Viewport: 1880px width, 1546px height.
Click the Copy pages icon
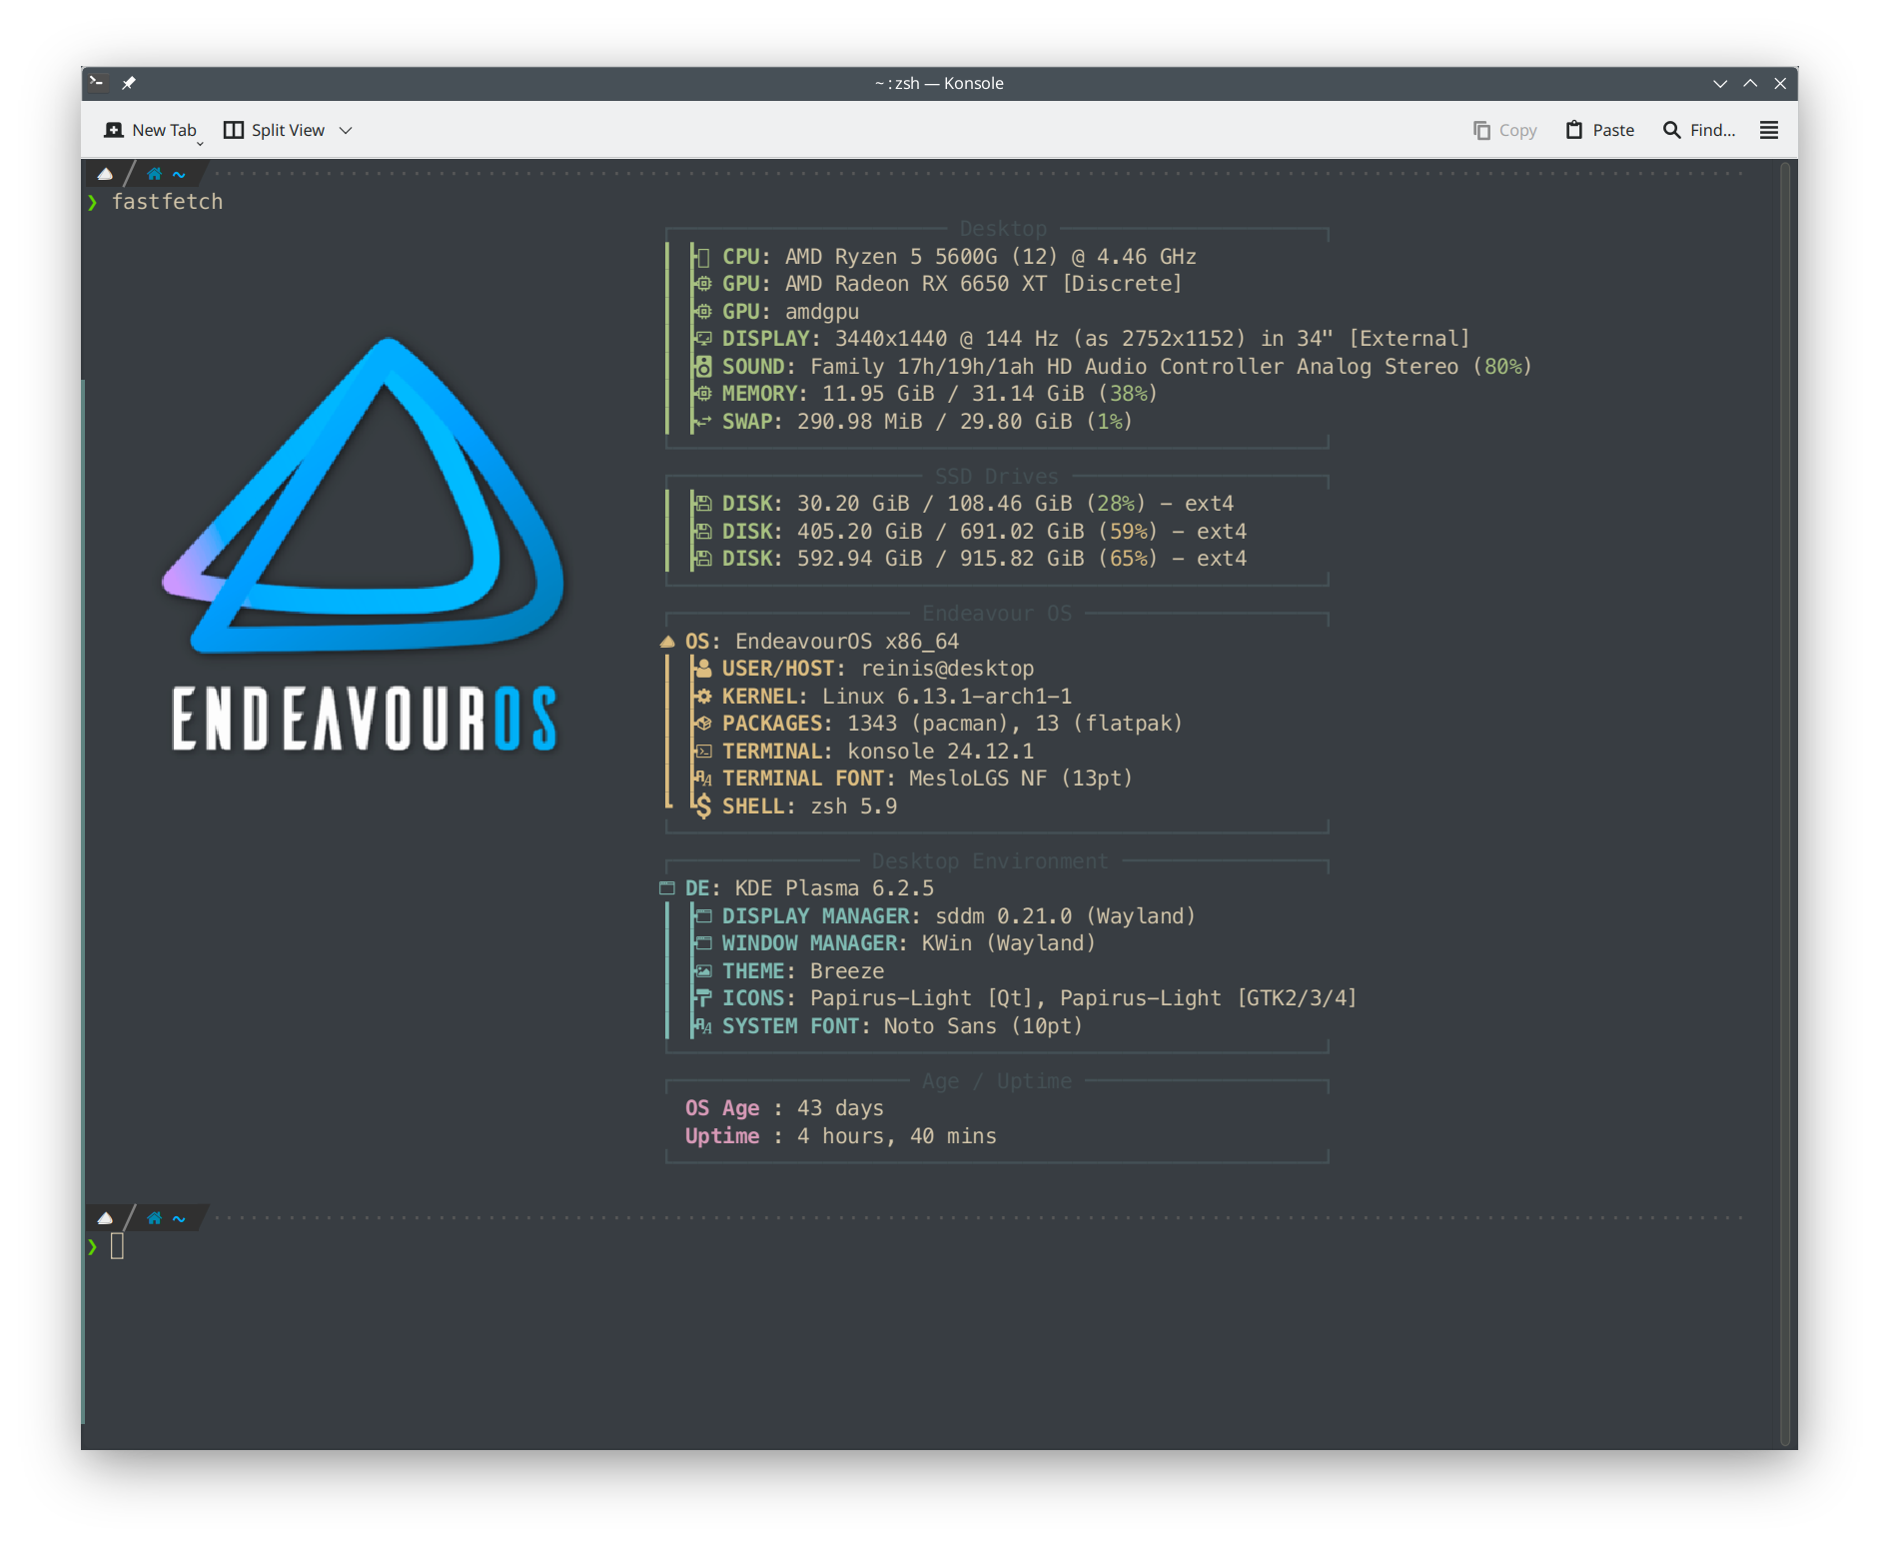(1481, 130)
